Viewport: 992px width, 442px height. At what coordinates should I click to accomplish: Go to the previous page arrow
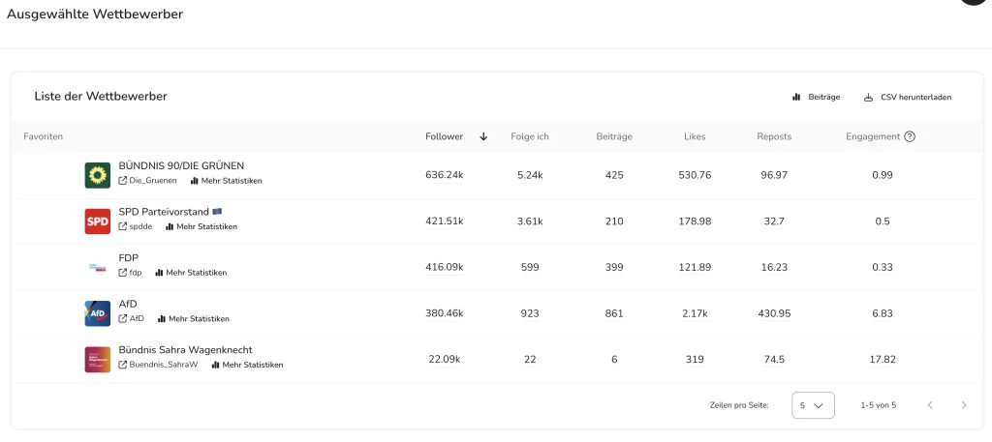click(930, 405)
